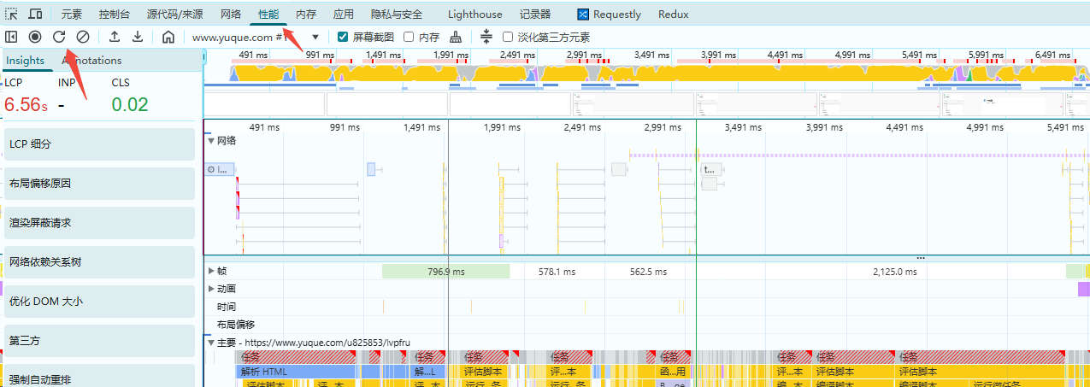Viewport: 1090px width, 387px height.
Task: Collapse the 网络 track section
Action: point(212,141)
